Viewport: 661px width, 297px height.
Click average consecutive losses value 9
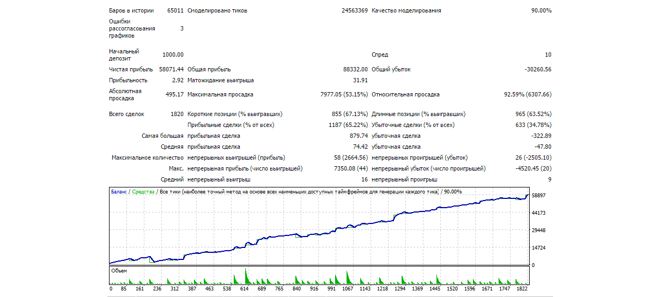pos(550,179)
